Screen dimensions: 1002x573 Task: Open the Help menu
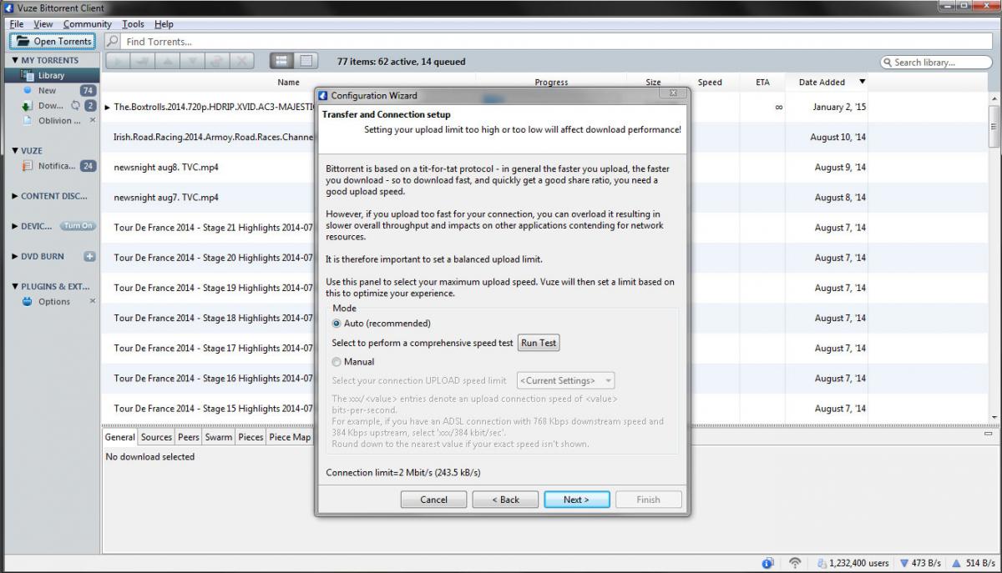pyautogui.click(x=164, y=24)
